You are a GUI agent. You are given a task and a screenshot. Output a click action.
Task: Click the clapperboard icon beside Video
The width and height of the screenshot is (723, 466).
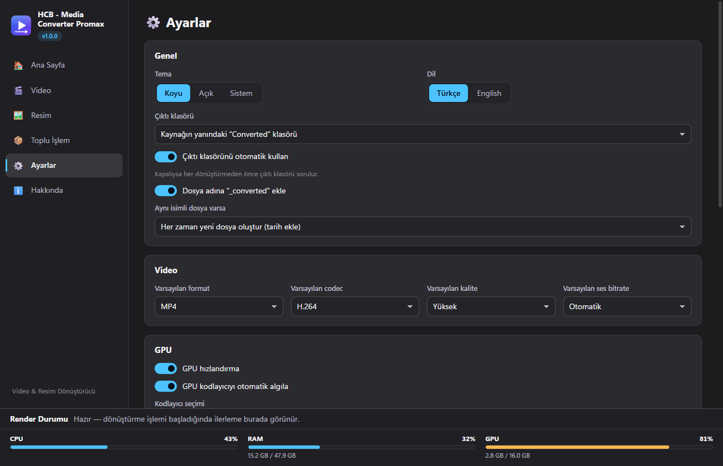(x=18, y=90)
